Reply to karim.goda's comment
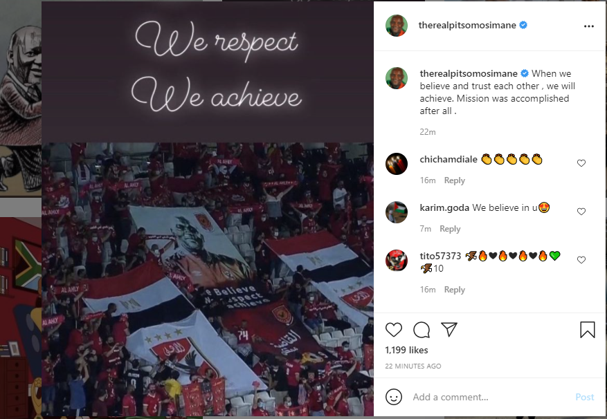This screenshot has height=419, width=607. [x=450, y=229]
